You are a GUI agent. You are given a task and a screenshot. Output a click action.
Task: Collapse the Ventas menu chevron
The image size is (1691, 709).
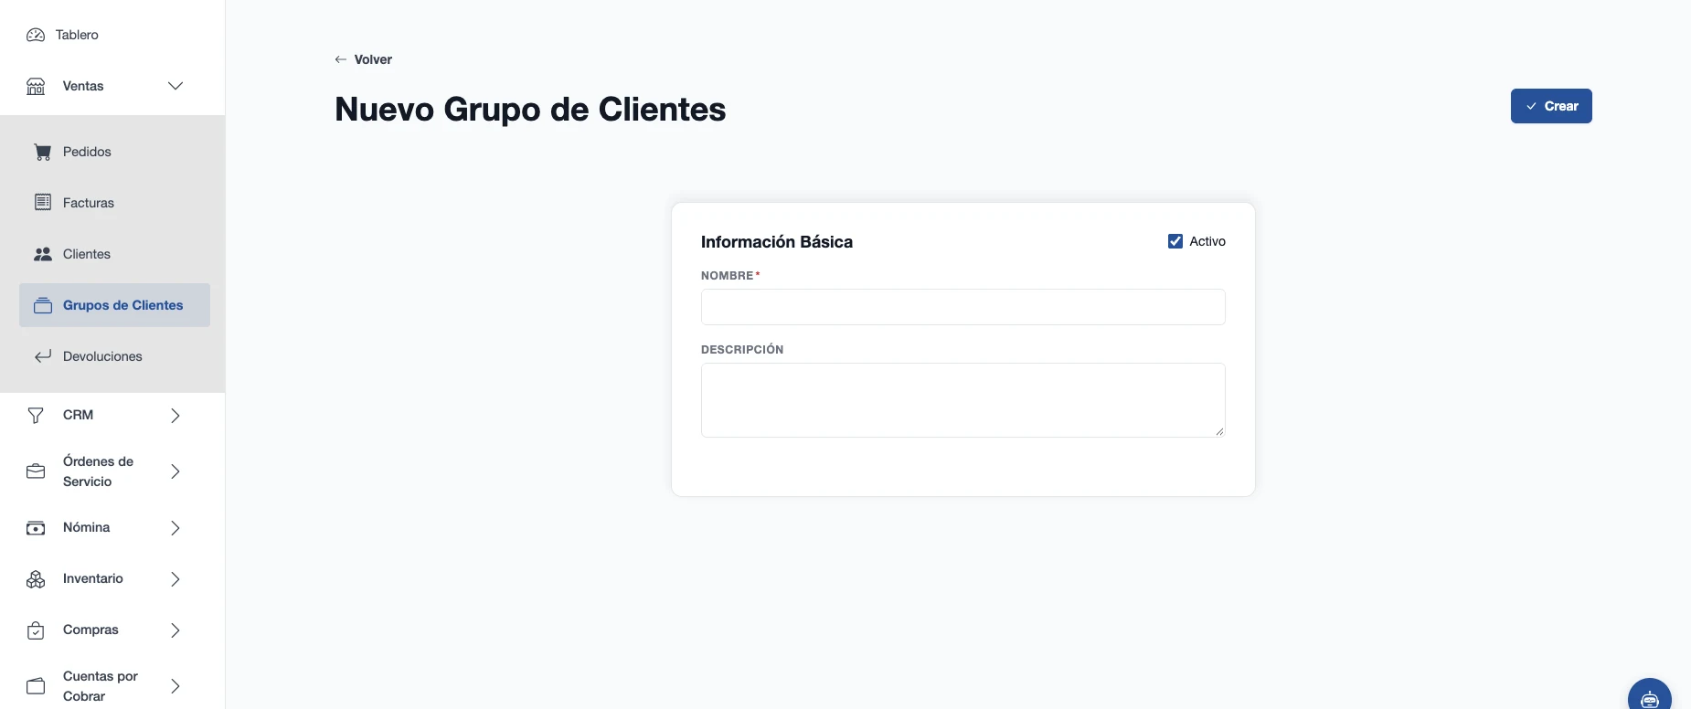coord(175,86)
